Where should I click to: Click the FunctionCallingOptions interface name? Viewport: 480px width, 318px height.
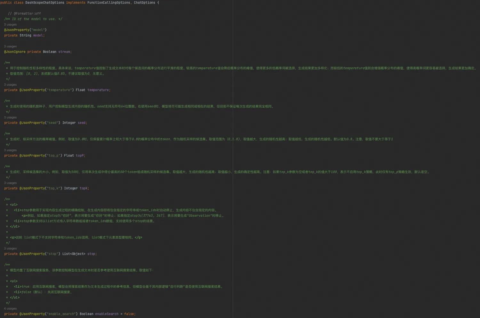pyautogui.click(x=108, y=3)
